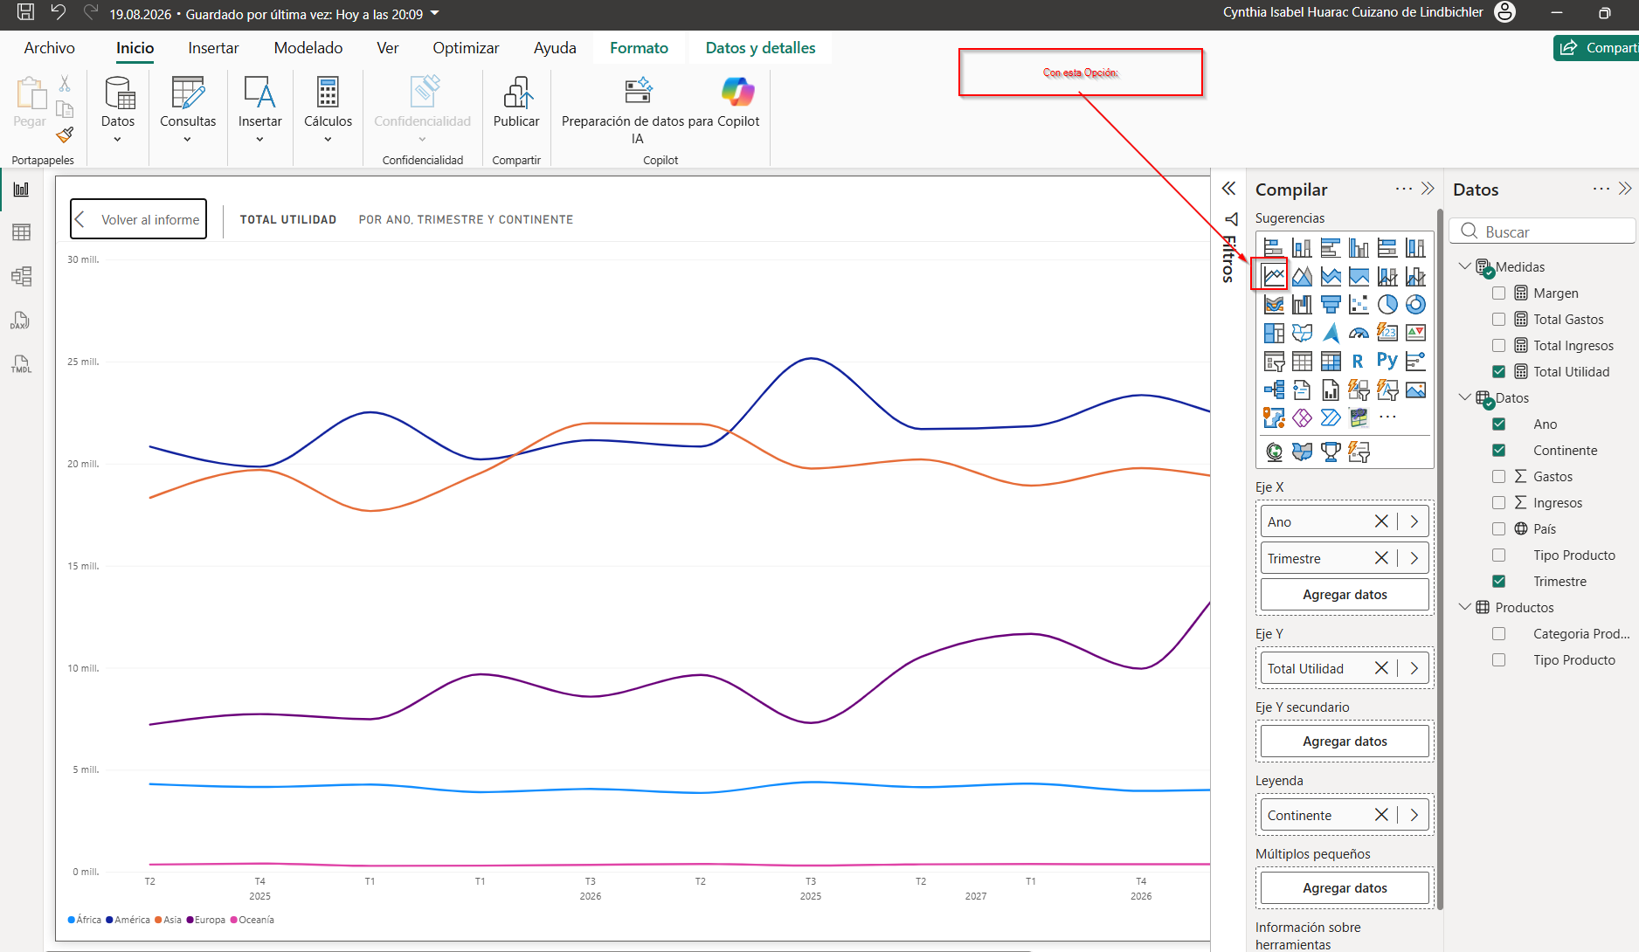Open the Modelado ribbon tab
The height and width of the screenshot is (952, 1639).
308,48
